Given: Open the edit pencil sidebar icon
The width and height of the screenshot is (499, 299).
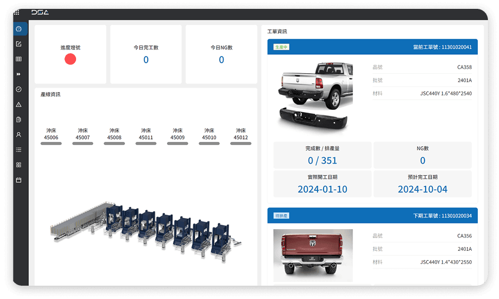Looking at the screenshot, I should point(19,44).
